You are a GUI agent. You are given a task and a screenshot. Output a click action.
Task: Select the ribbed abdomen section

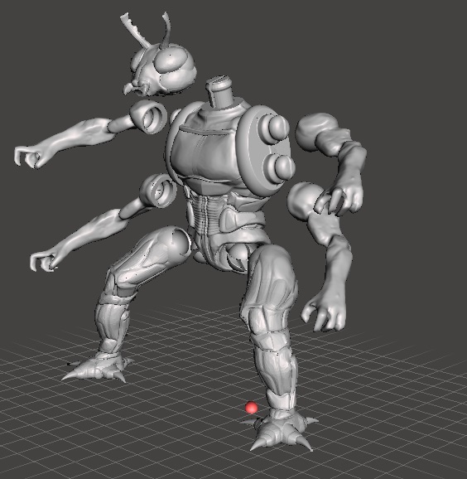[204, 214]
